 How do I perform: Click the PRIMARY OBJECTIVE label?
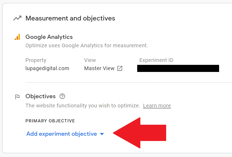50,121
